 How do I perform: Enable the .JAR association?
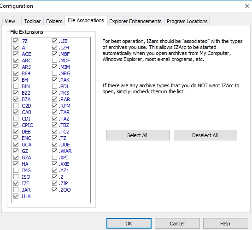click(16, 190)
